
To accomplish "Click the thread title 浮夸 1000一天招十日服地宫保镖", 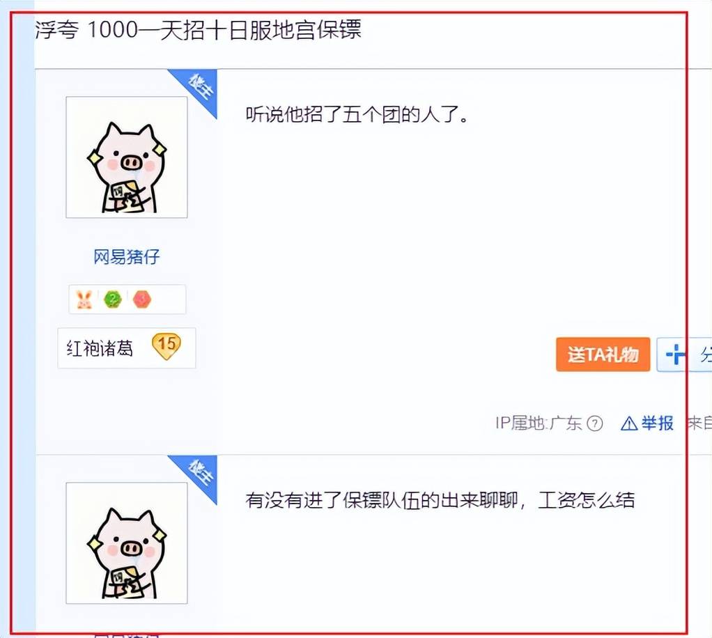I will coord(199,30).
